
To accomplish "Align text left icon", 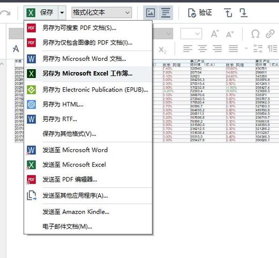I will coord(188,49).
